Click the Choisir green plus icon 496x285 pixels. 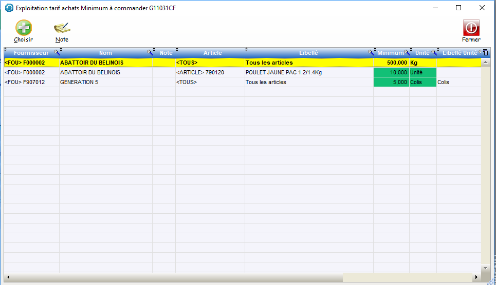[x=23, y=28]
